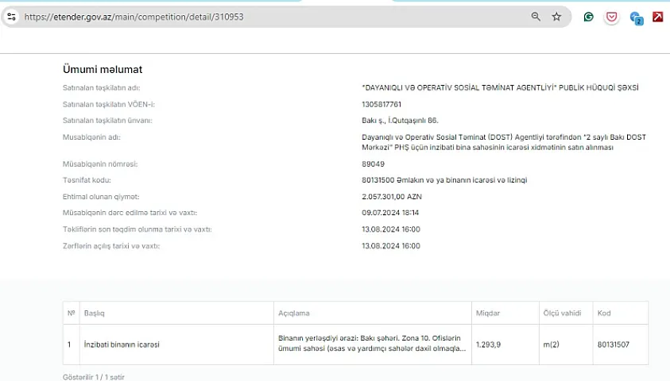The image size is (670, 381).
Task: Click the Göstərilir 1 / 1 sətir text
Action: click(x=94, y=377)
